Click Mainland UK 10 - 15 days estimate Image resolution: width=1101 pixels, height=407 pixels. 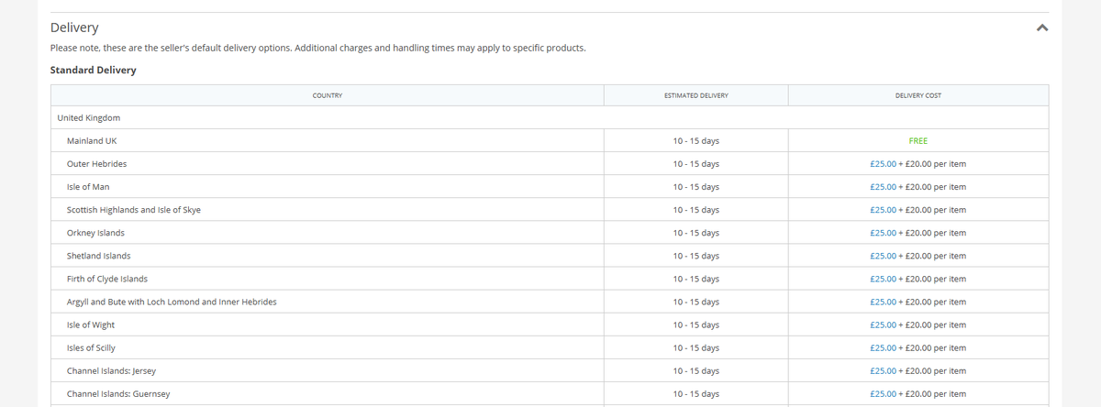[695, 141]
